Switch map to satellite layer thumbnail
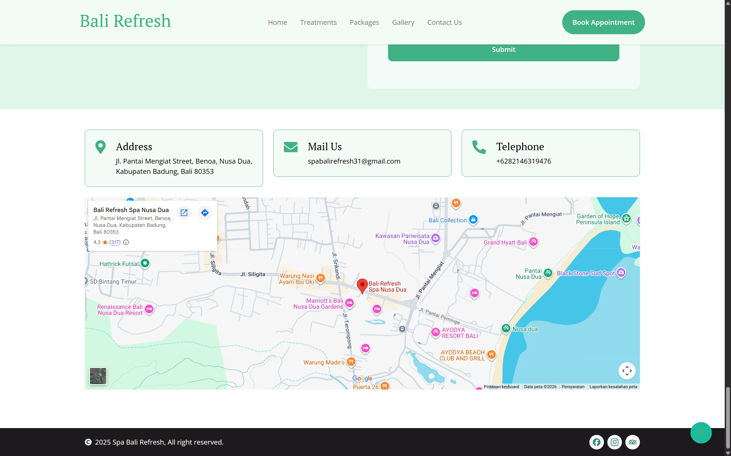 coord(98,376)
